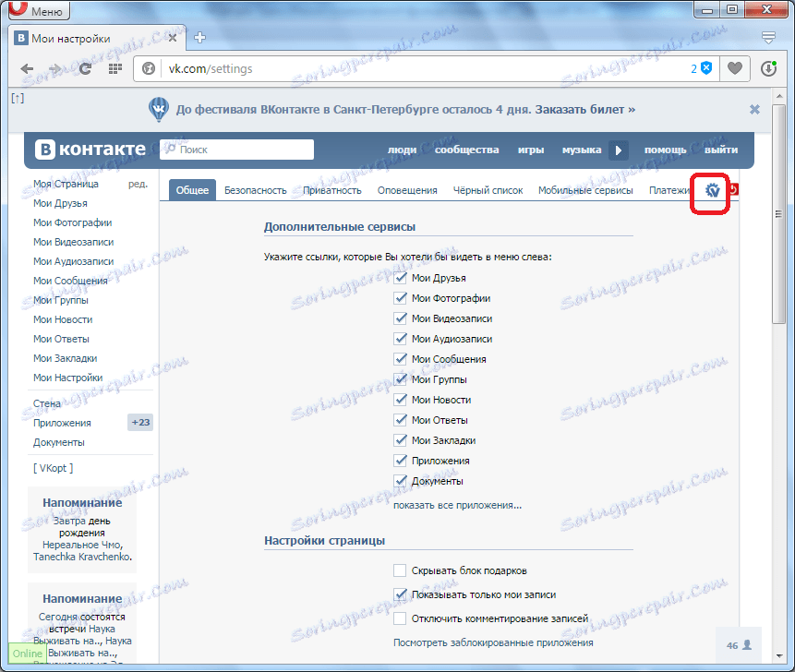Viewport: 795px width, 672px height.
Task: Uncheck the 'Мои Сообщения' checkbox
Action: (x=400, y=359)
